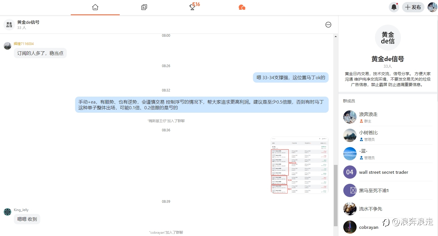438x236 pixels.
Task: Click member name -蓝-
Action: (363, 151)
